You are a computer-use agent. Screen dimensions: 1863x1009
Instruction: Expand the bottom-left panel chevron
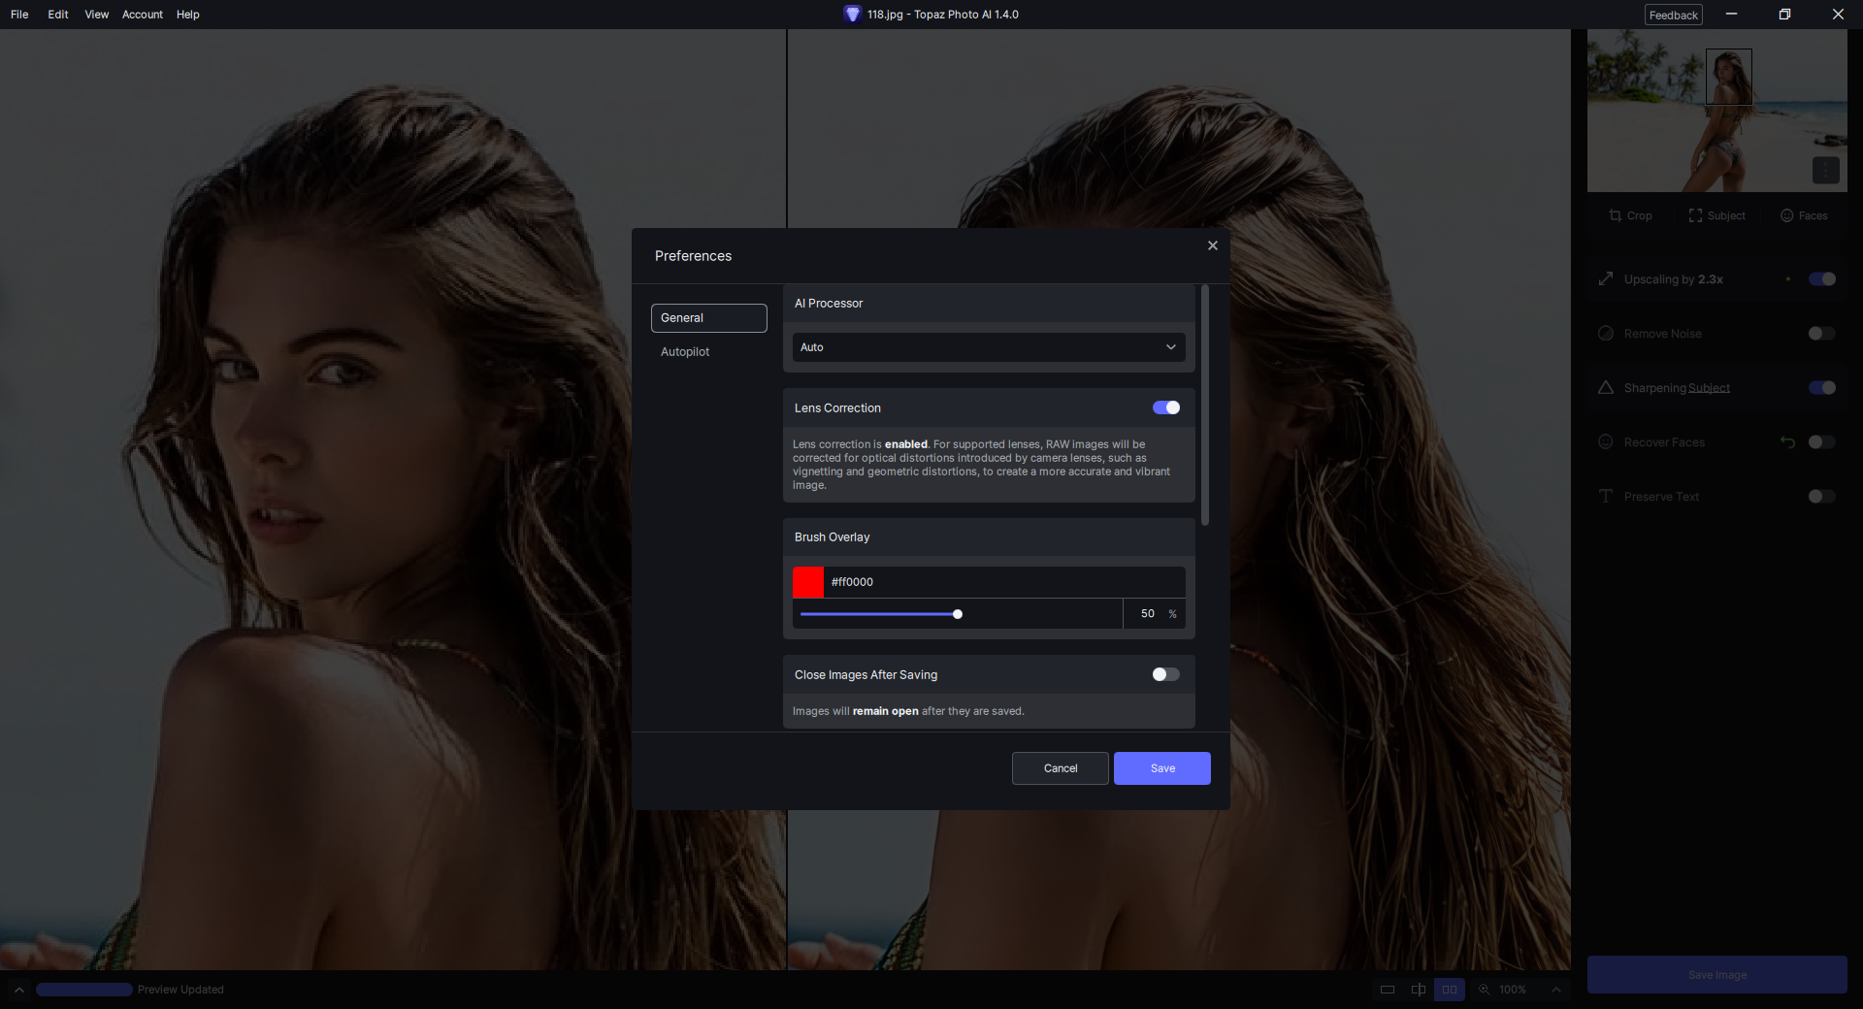18,990
